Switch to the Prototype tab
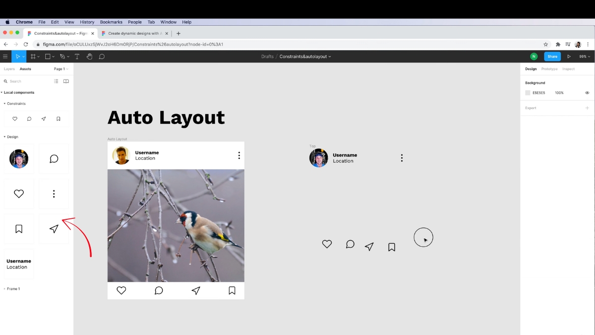 [x=549, y=69]
